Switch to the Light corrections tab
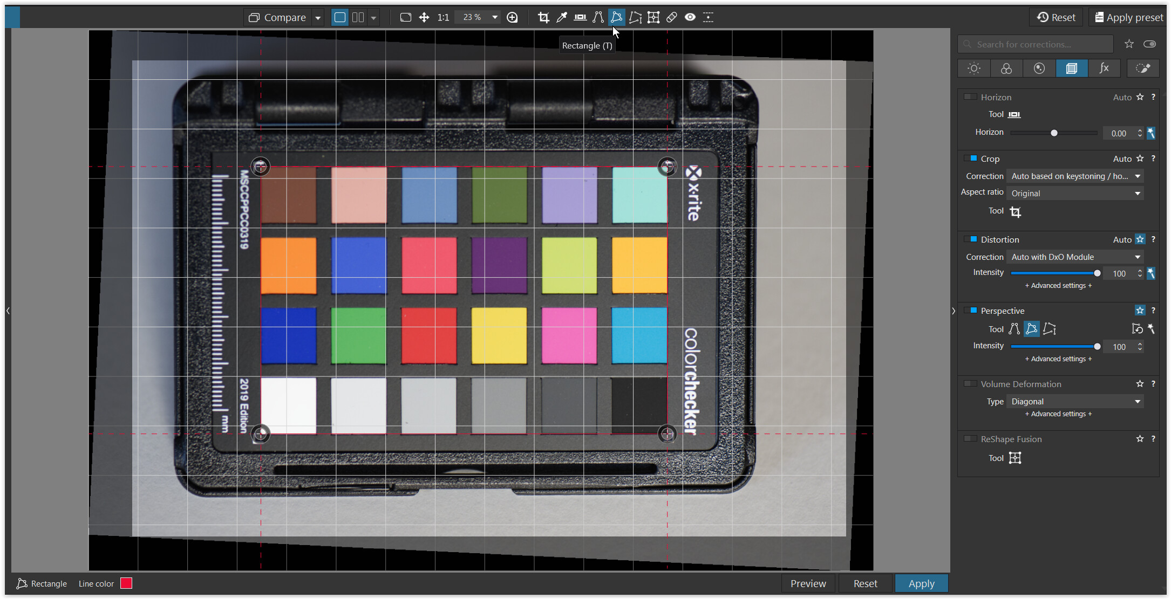The width and height of the screenshot is (1171, 599). pos(974,68)
